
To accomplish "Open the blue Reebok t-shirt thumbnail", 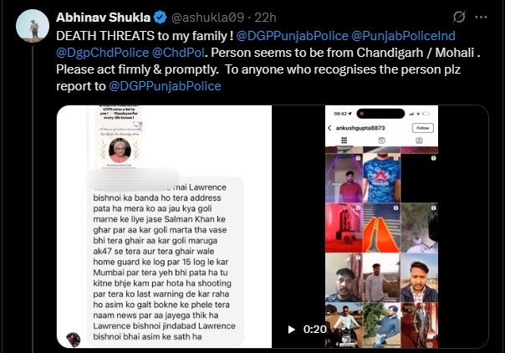I will (381, 178).
